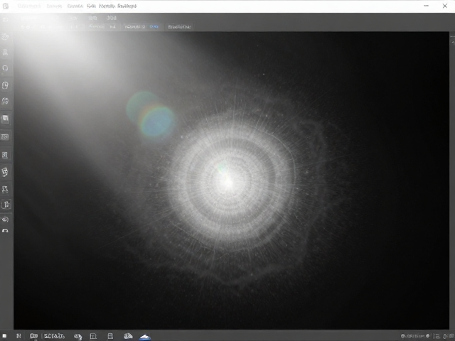
Task: Click the people-shaped icon beside the mountain icon
Action: pyautogui.click(x=128, y=336)
